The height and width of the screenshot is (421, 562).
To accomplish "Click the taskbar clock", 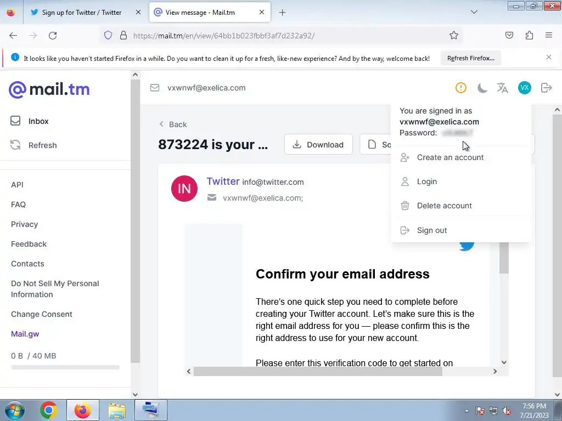I will click(x=534, y=411).
